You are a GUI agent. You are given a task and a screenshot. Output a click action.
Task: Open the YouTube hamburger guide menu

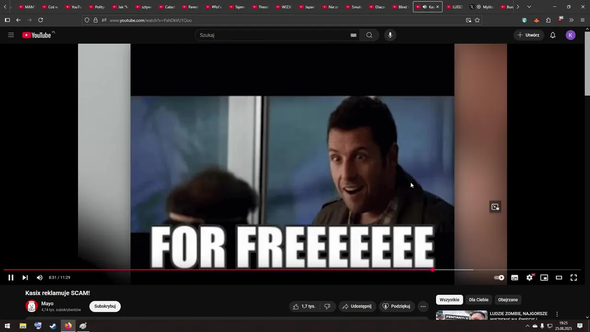(x=11, y=35)
